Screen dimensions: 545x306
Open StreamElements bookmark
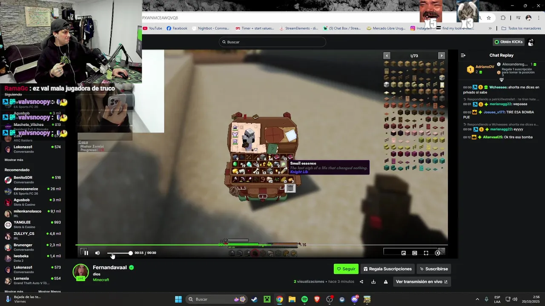coord(299,28)
